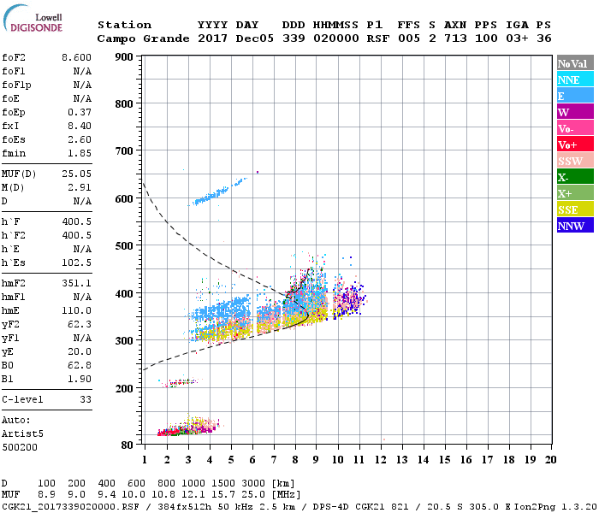Viewport: 599px width, 513px height.
Task: Click the X- dark green legend swatch
Action: click(x=575, y=177)
